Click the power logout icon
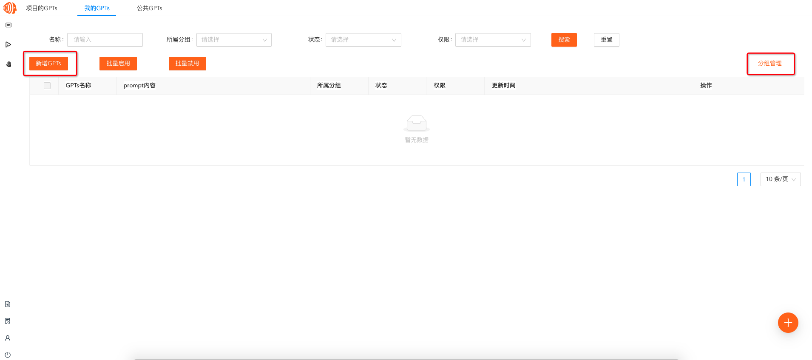This screenshot has height=360, width=812. pyautogui.click(x=8, y=354)
